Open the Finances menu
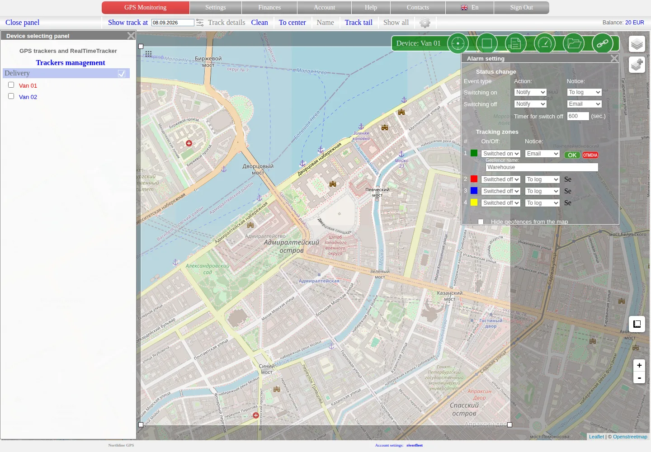The width and height of the screenshot is (651, 452). pyautogui.click(x=269, y=8)
